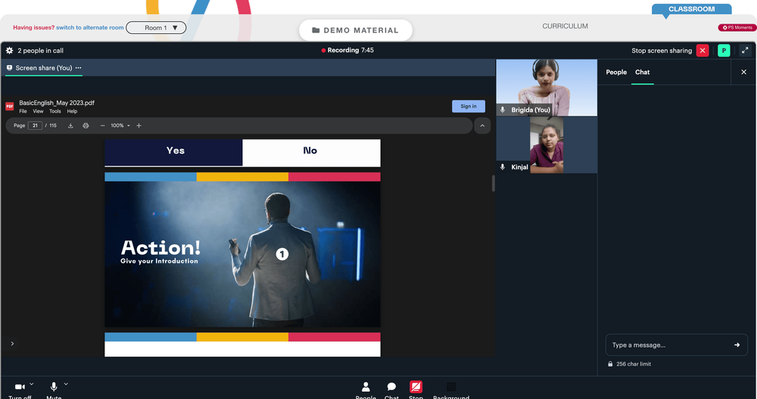The width and height of the screenshot is (757, 399).
Task: Open the PDF View menu
Action: coord(38,111)
